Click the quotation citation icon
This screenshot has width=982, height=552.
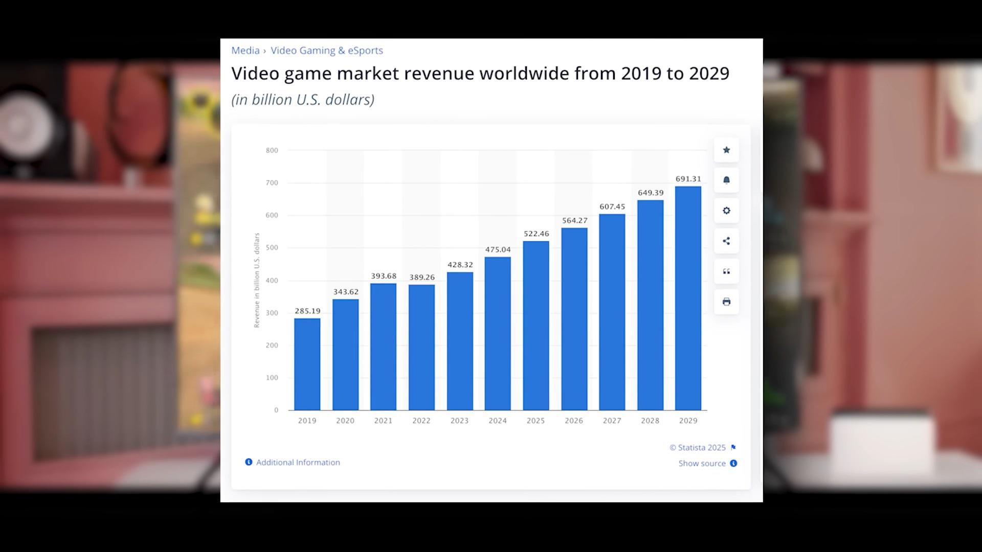point(726,271)
